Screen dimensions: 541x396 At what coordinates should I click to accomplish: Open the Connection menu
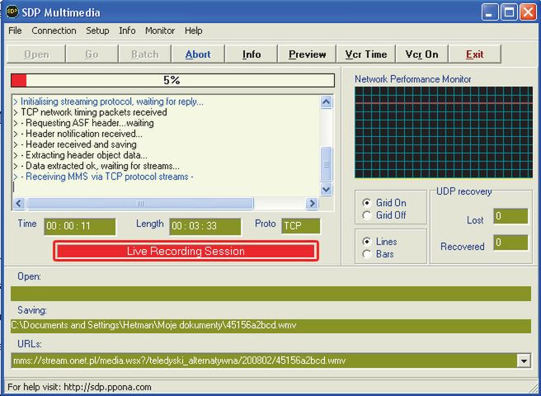pyautogui.click(x=54, y=31)
